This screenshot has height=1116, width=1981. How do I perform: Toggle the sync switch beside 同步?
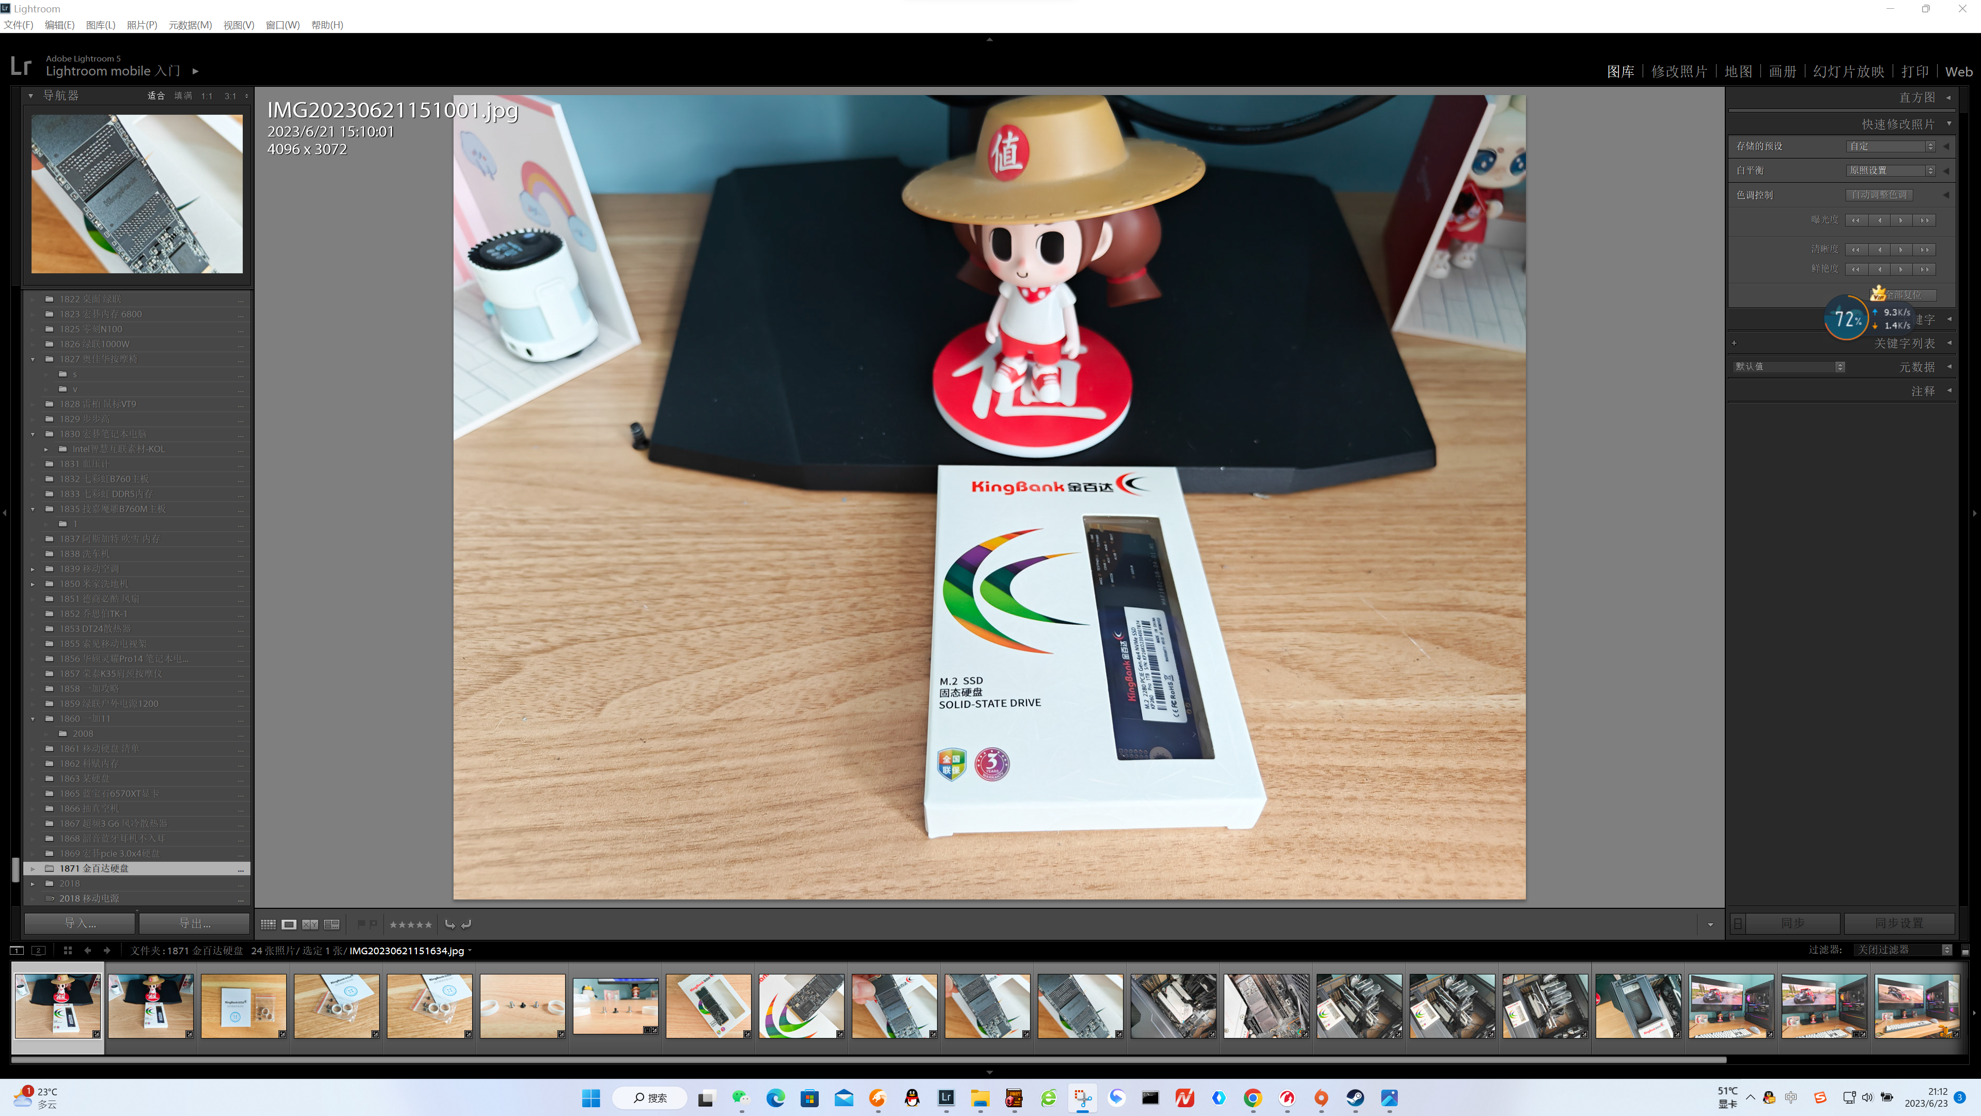click(x=1738, y=923)
